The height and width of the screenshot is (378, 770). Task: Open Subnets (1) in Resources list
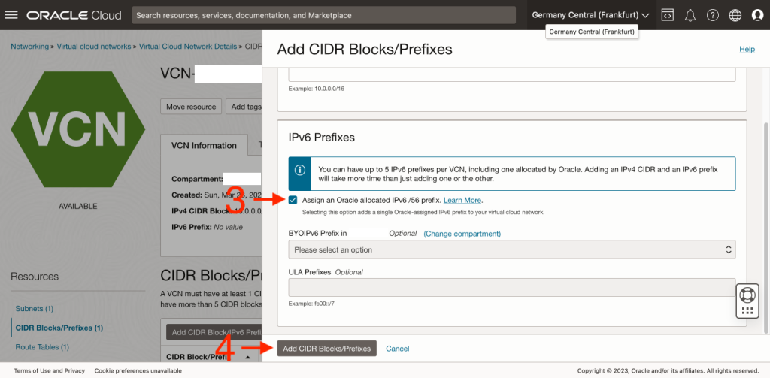(35, 309)
